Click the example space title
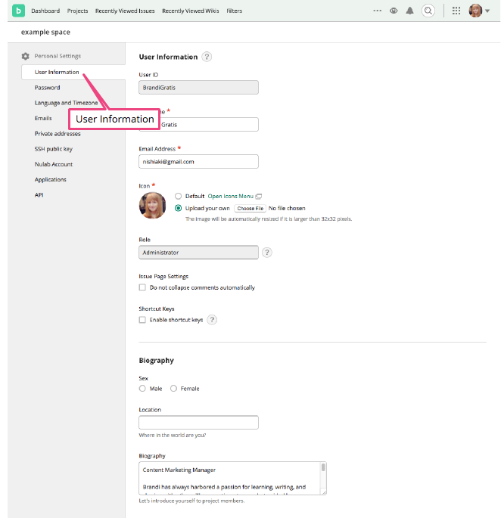 coord(45,32)
